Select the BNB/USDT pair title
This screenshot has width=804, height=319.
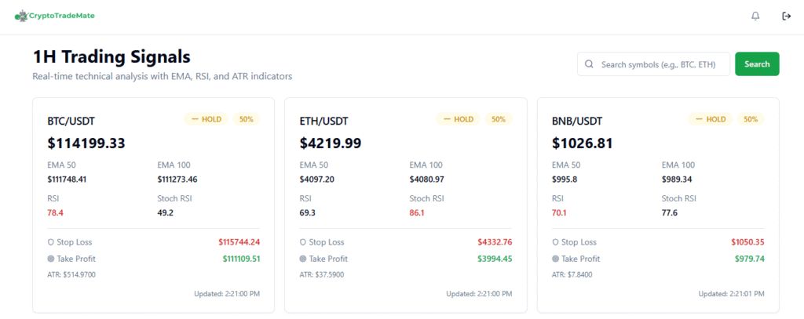tap(577, 121)
